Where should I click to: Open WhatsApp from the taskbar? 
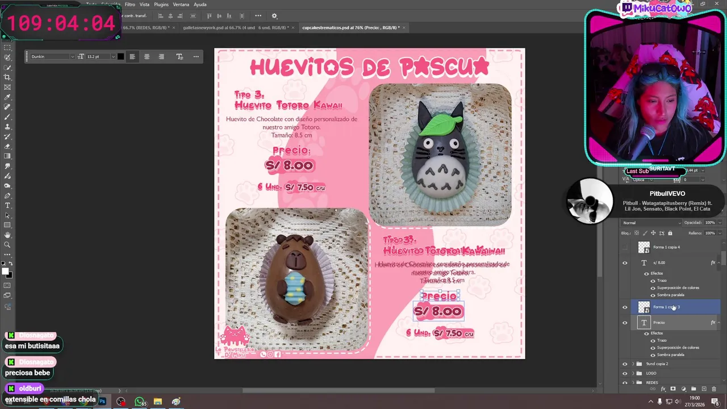tap(140, 402)
